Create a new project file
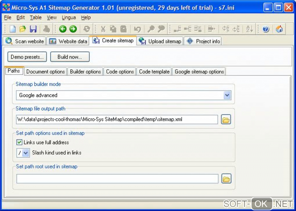 click(x=13, y=29)
